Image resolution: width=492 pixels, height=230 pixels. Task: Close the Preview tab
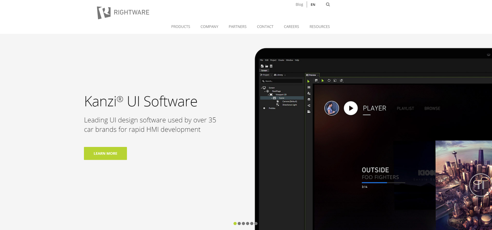click(318, 75)
